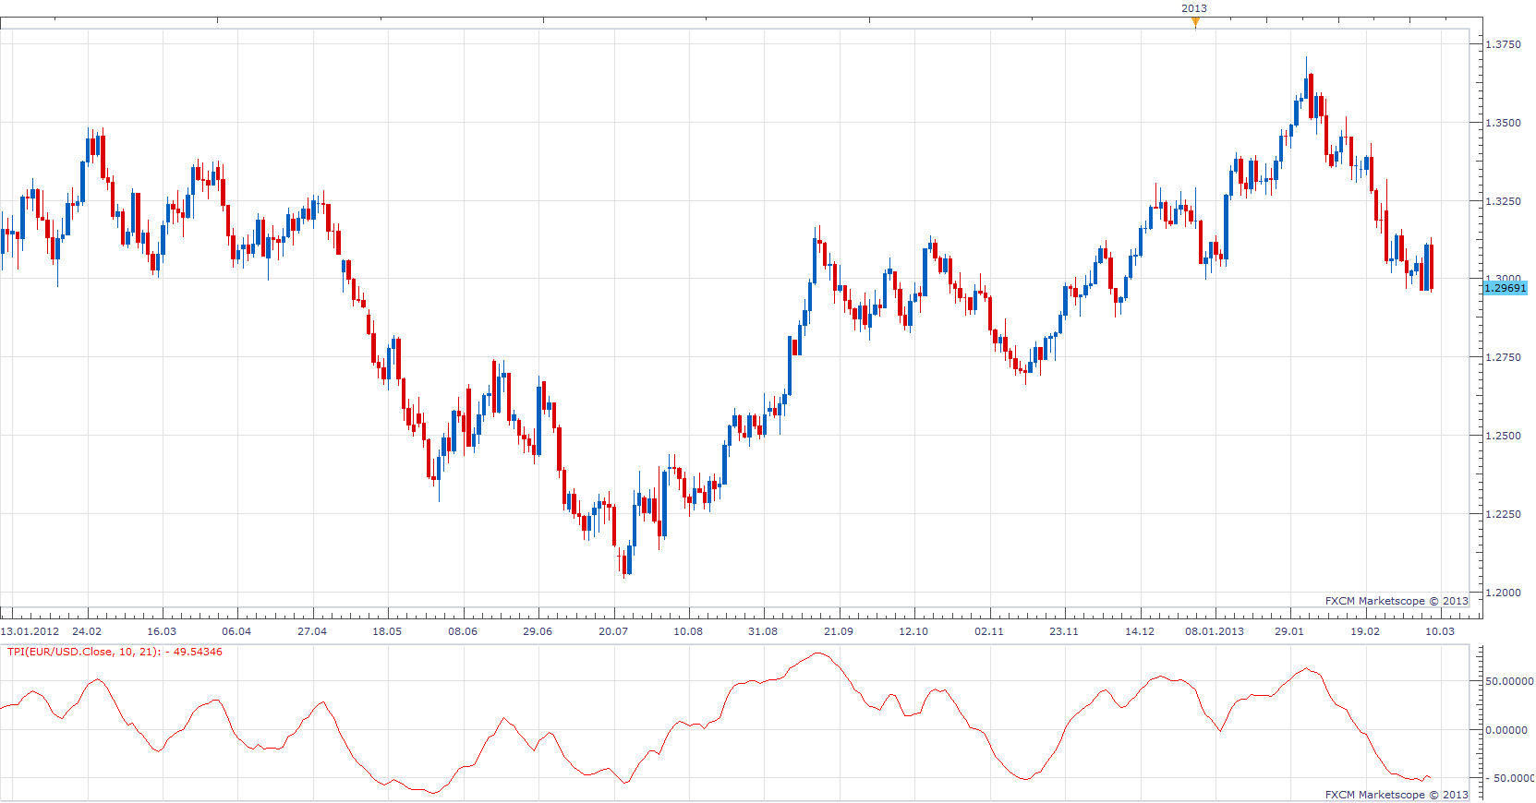Image resolution: width=1536 pixels, height=803 pixels.
Task: Click the 21.09 date axis label
Action: tap(839, 631)
